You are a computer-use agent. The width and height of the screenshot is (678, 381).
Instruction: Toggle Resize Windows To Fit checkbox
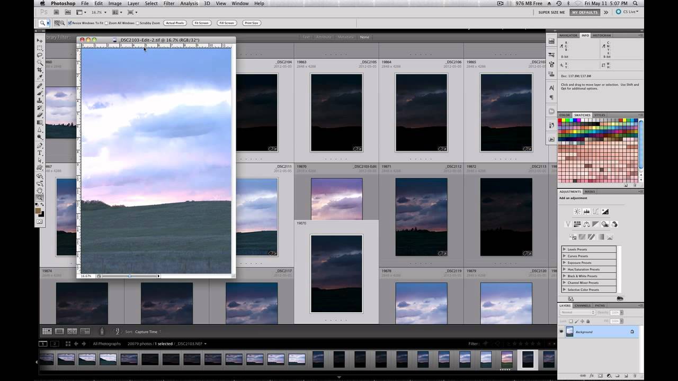point(69,23)
